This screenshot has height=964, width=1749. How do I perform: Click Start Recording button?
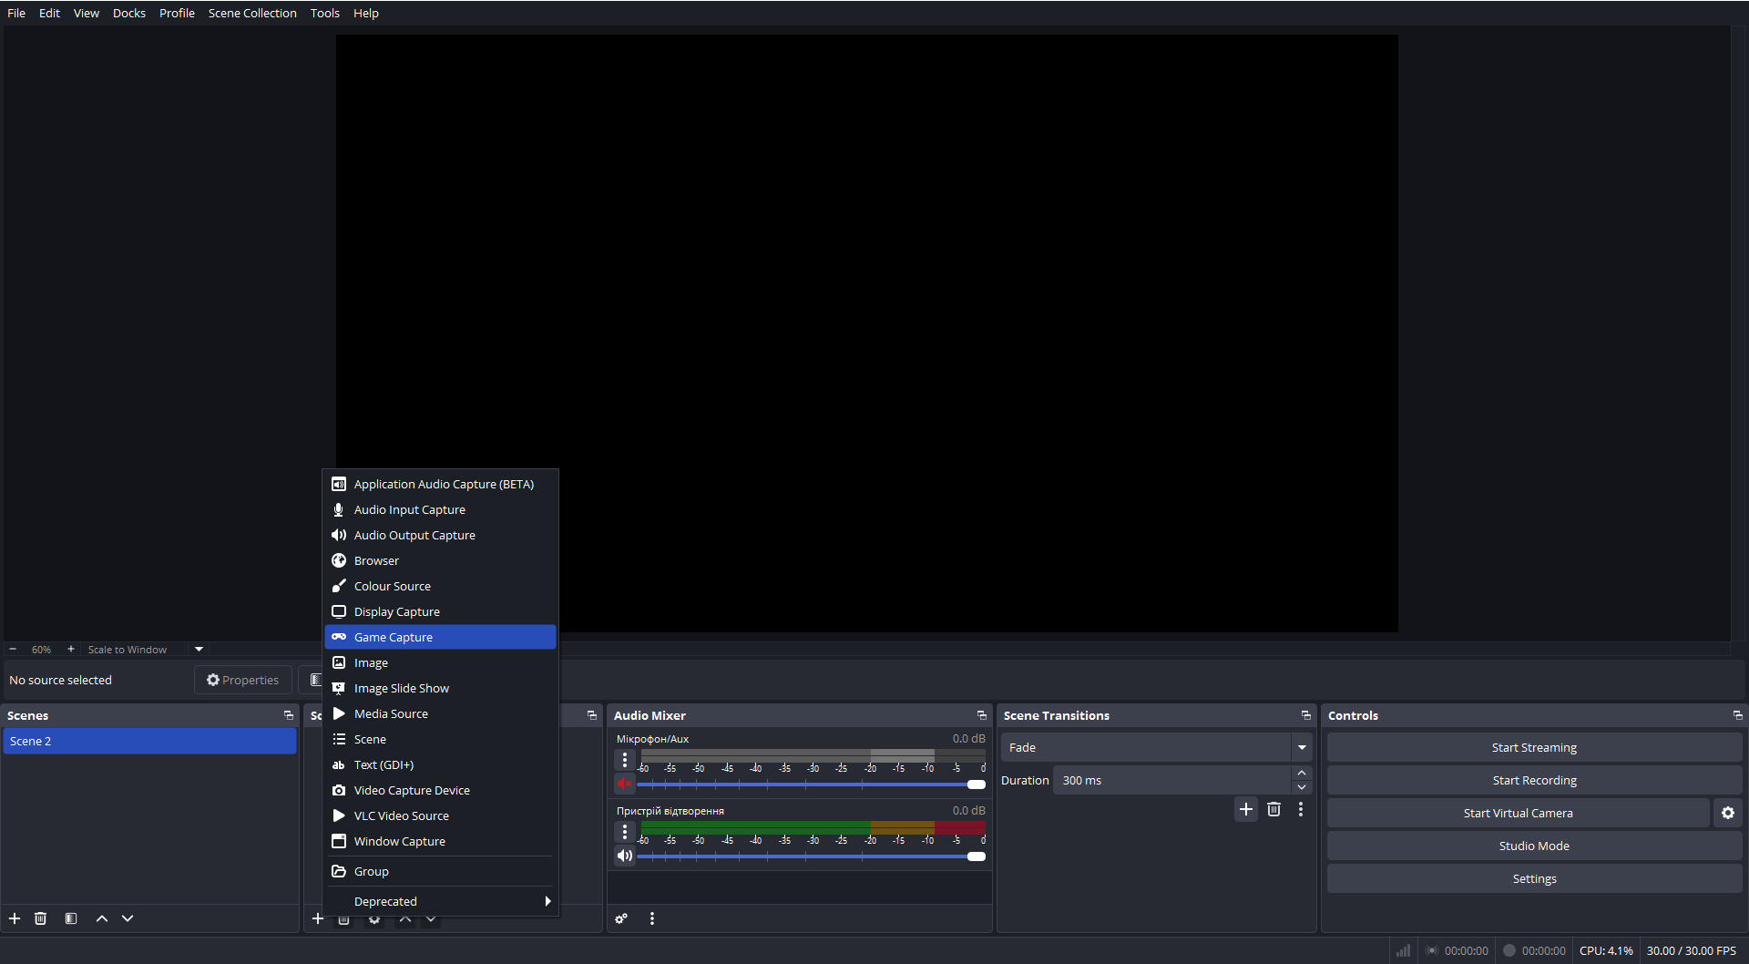pos(1534,780)
